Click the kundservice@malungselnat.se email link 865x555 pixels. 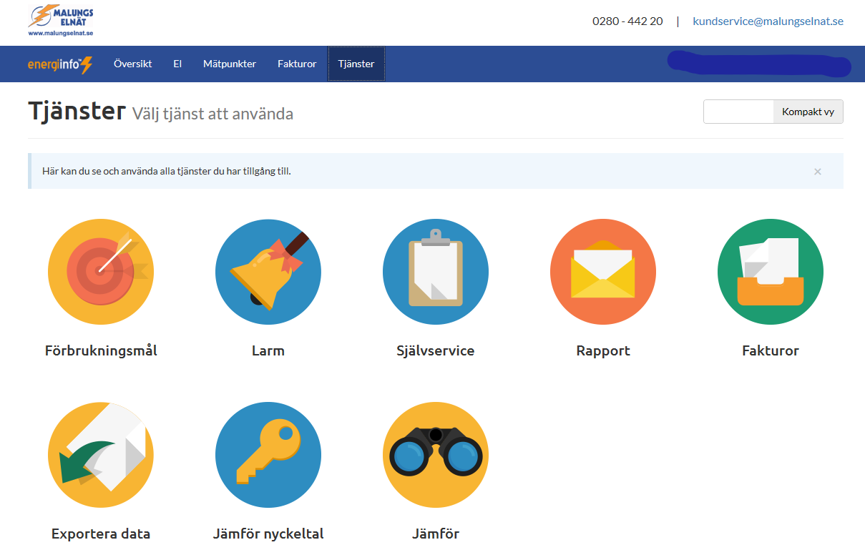[x=768, y=21]
